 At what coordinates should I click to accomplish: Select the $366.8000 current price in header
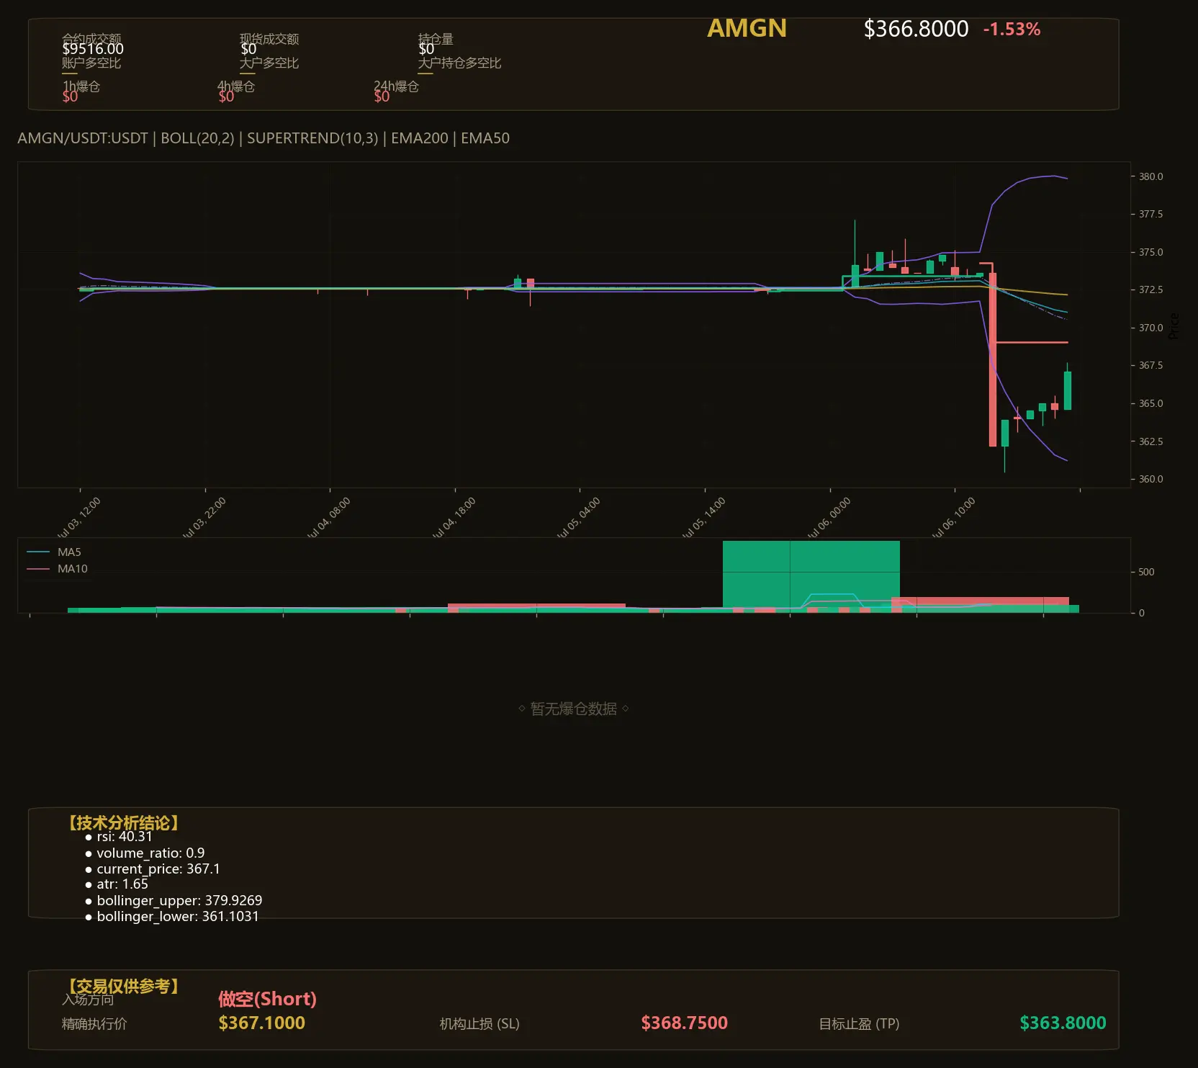[x=916, y=29]
